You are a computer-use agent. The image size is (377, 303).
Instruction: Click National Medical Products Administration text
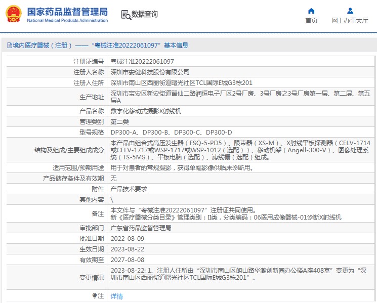67,21
